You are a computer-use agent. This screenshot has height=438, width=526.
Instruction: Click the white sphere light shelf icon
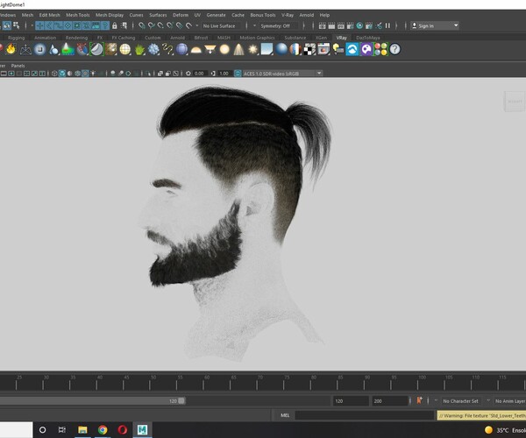pyautogui.click(x=224, y=49)
